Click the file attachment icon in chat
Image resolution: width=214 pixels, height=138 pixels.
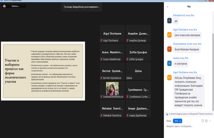click(x=203, y=121)
